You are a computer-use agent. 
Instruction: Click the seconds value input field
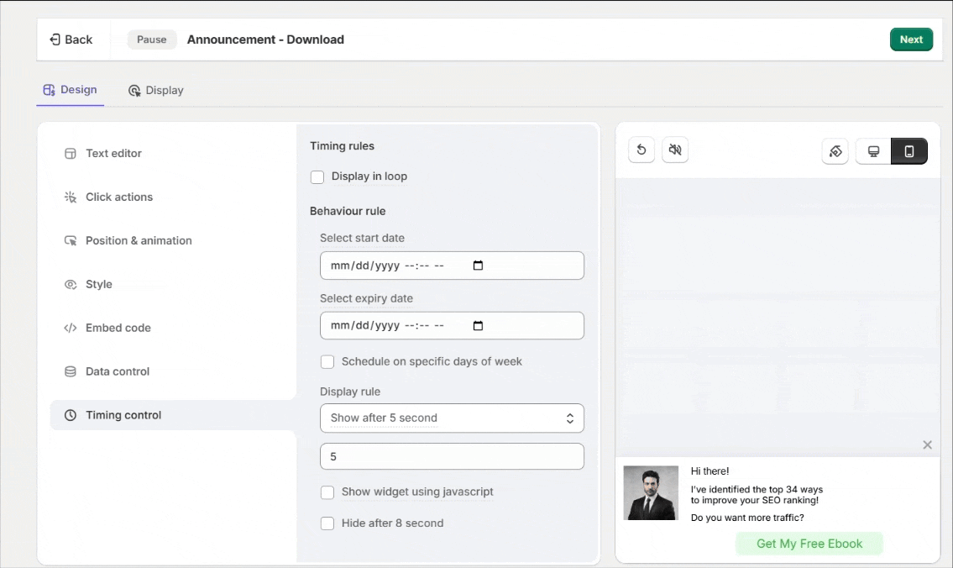click(x=452, y=457)
